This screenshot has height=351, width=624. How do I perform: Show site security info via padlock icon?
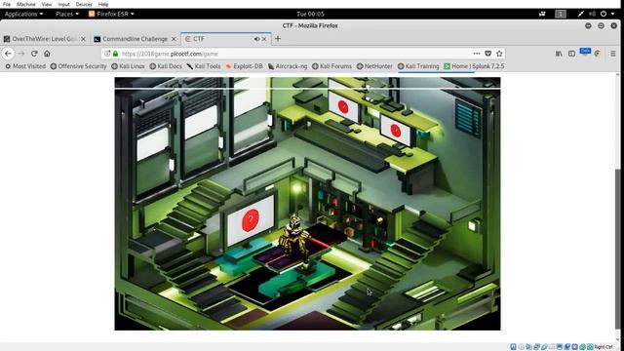coord(115,54)
